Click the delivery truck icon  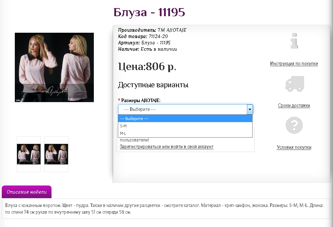click(x=294, y=84)
